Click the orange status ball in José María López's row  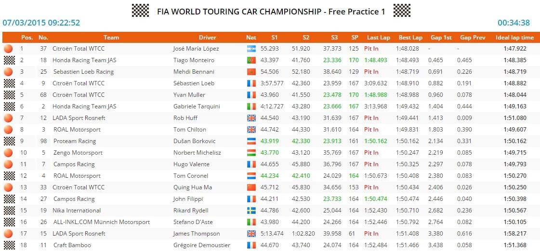point(8,49)
